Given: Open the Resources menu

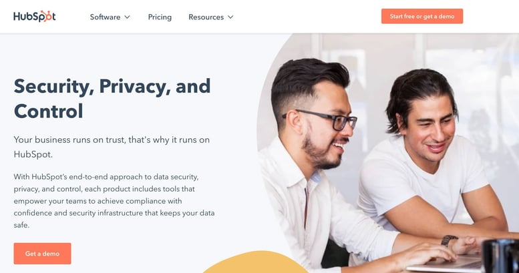Looking at the screenshot, I should [211, 17].
